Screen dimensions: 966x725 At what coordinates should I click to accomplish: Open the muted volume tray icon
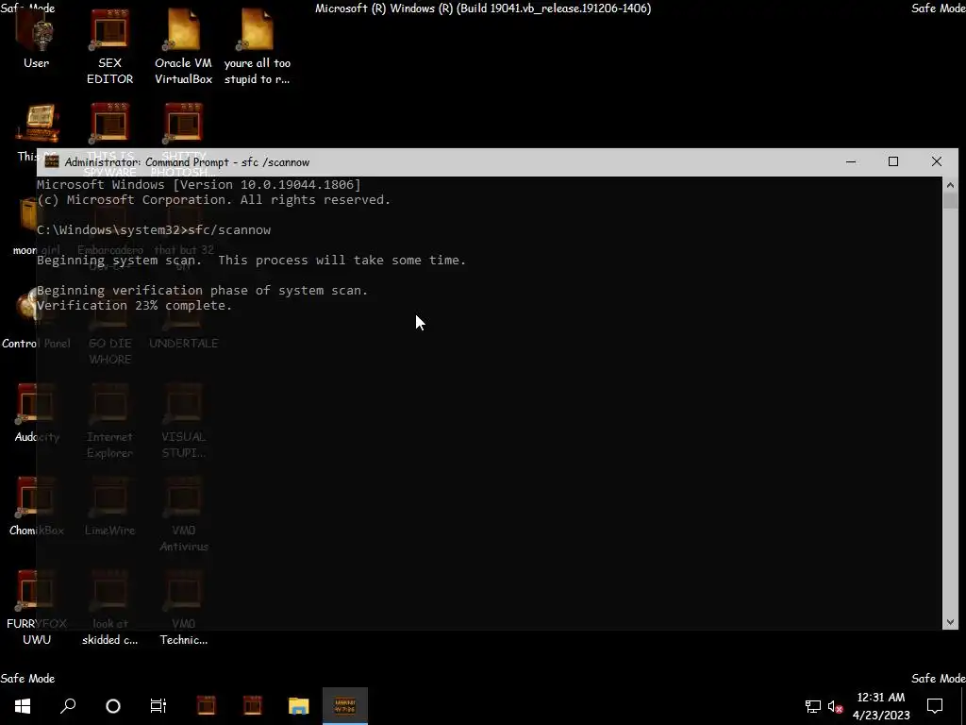836,706
